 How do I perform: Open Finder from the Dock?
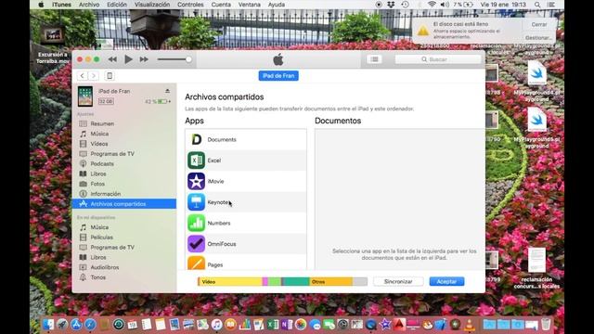point(48,324)
